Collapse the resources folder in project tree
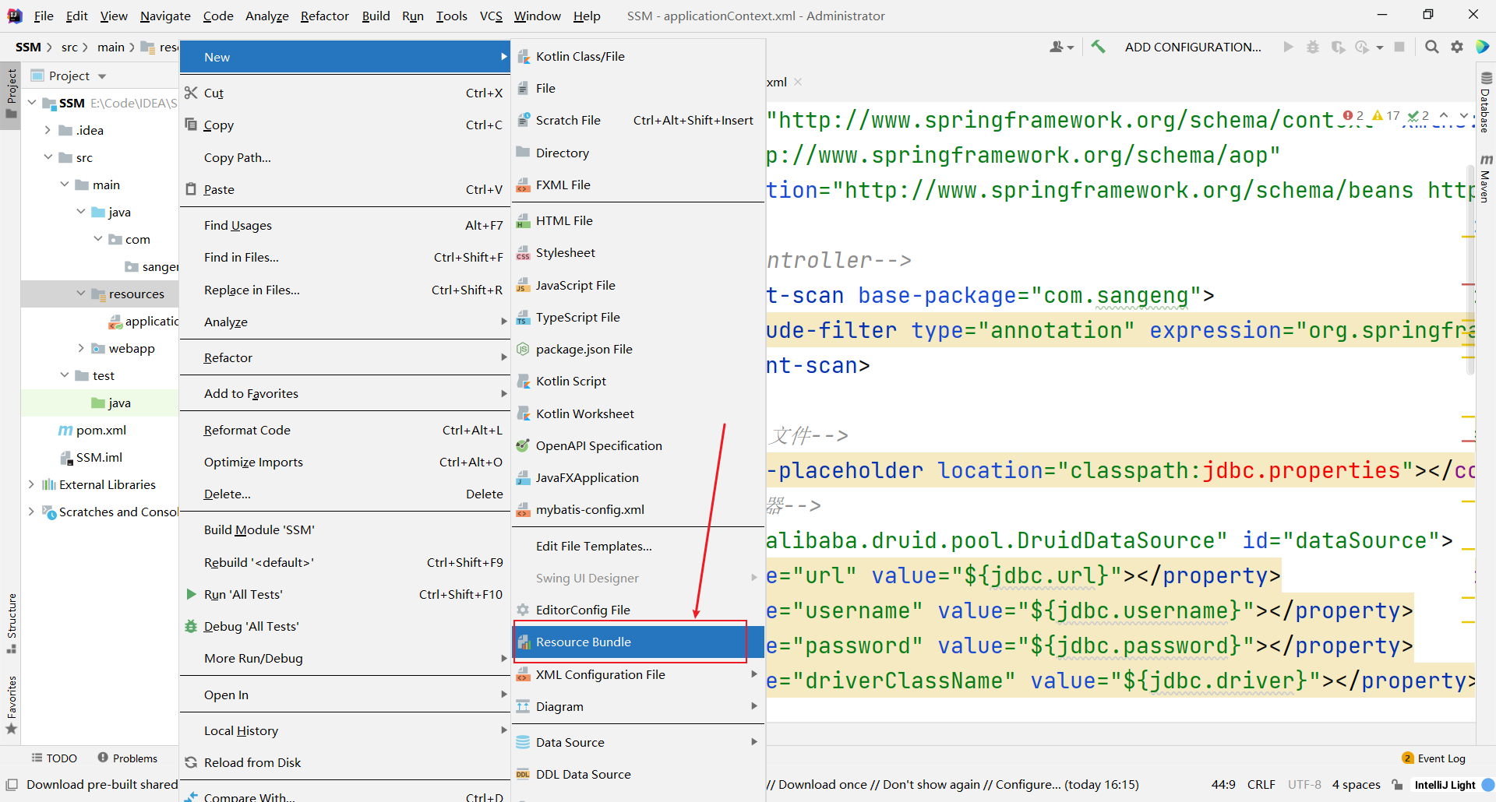This screenshot has width=1496, height=802. [81, 294]
